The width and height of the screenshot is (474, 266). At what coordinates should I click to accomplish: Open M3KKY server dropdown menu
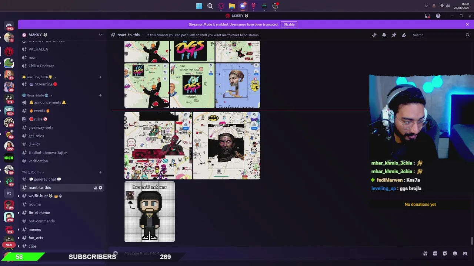(x=100, y=35)
